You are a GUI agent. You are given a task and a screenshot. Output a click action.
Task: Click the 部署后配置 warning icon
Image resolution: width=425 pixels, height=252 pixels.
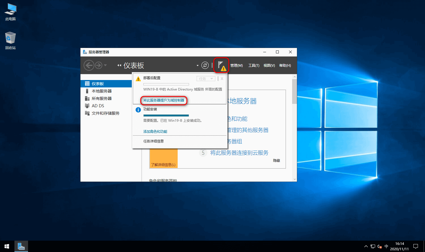[138, 79]
